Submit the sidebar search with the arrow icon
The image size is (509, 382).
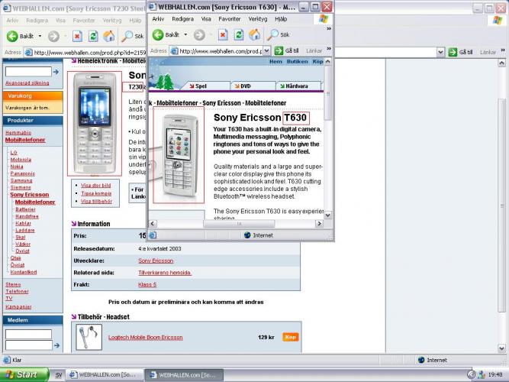pyautogui.click(x=57, y=71)
